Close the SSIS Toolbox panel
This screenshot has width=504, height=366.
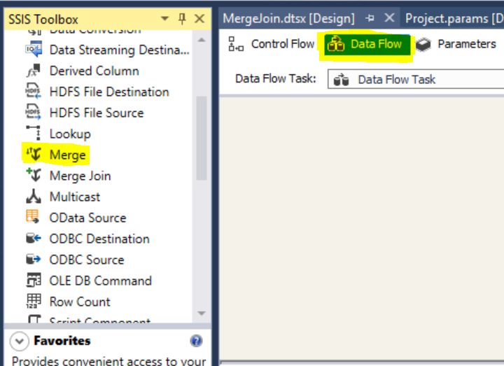[x=199, y=19]
